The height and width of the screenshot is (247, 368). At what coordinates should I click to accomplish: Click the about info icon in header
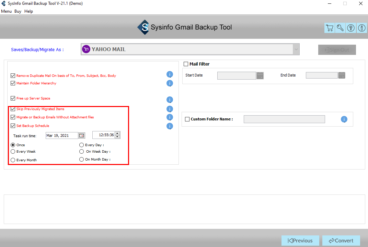[362, 28]
